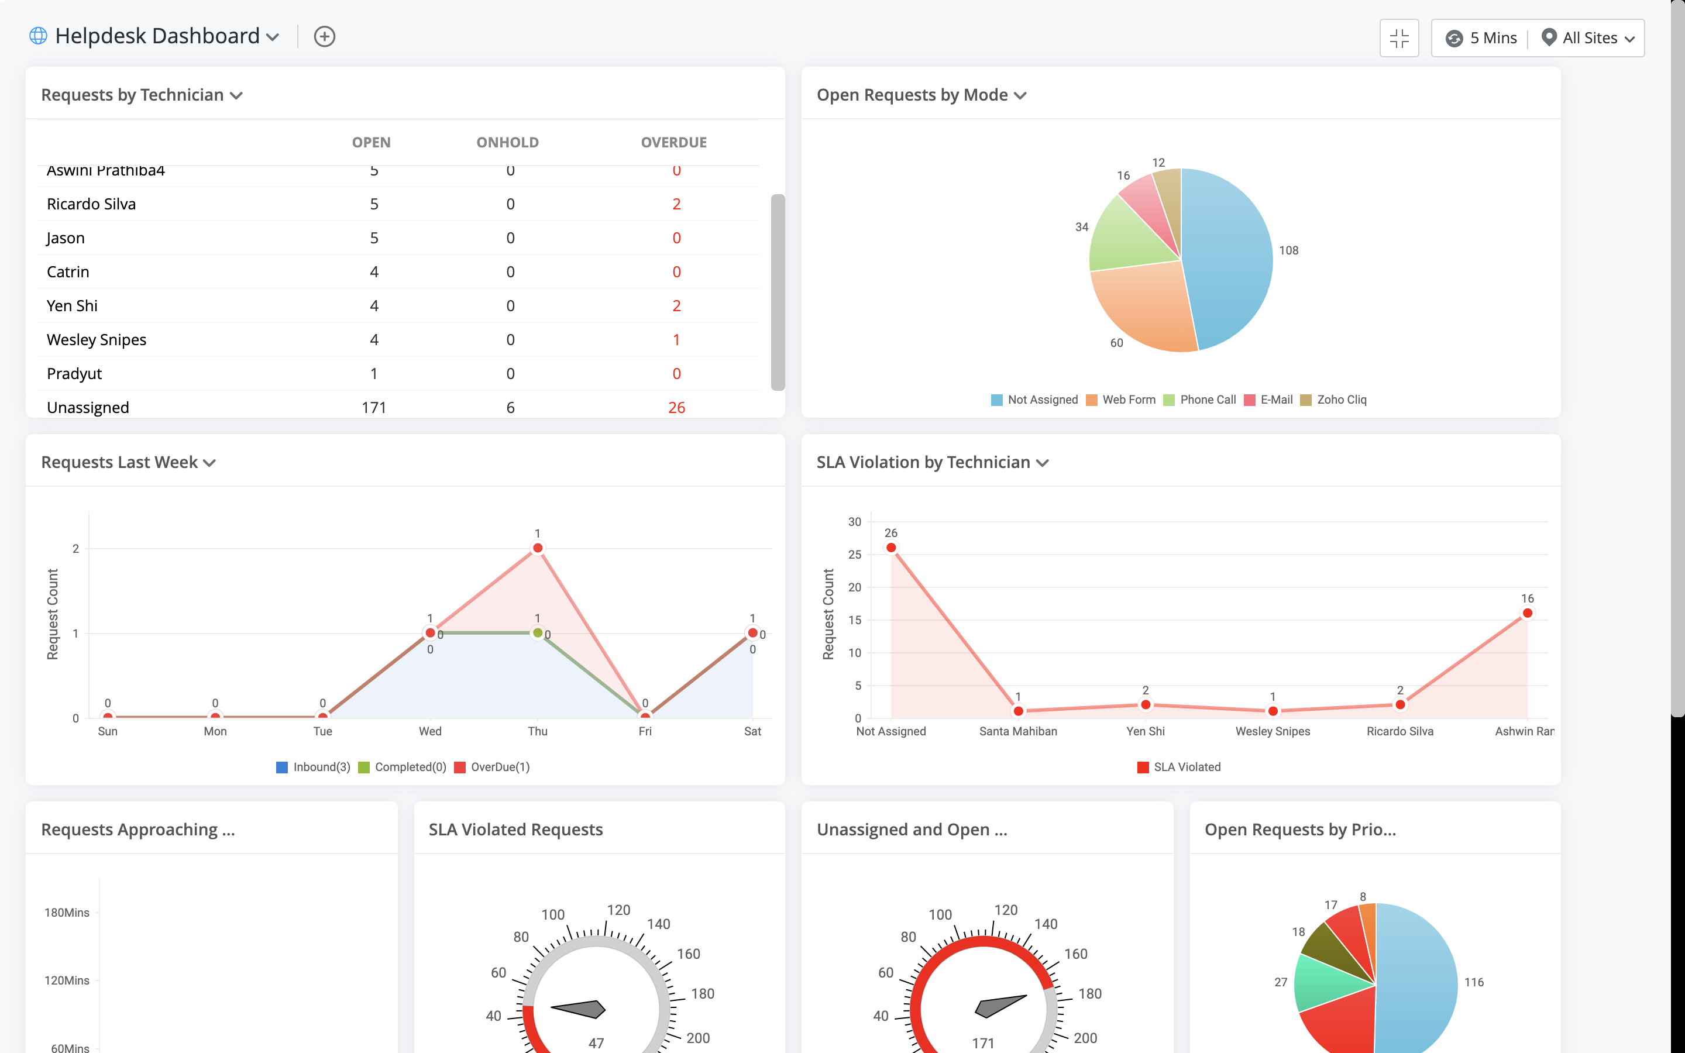This screenshot has height=1053, width=1685.
Task: Open the Helpdesk Dashboard dropdown
Action: [273, 37]
